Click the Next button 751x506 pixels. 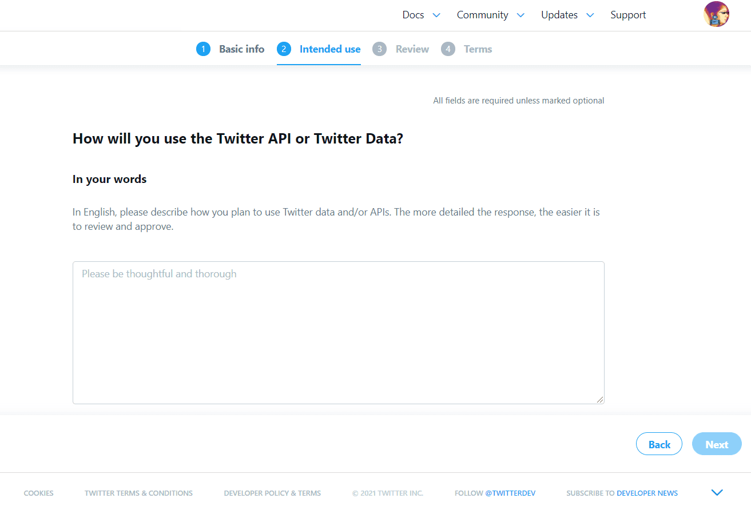pyautogui.click(x=717, y=444)
